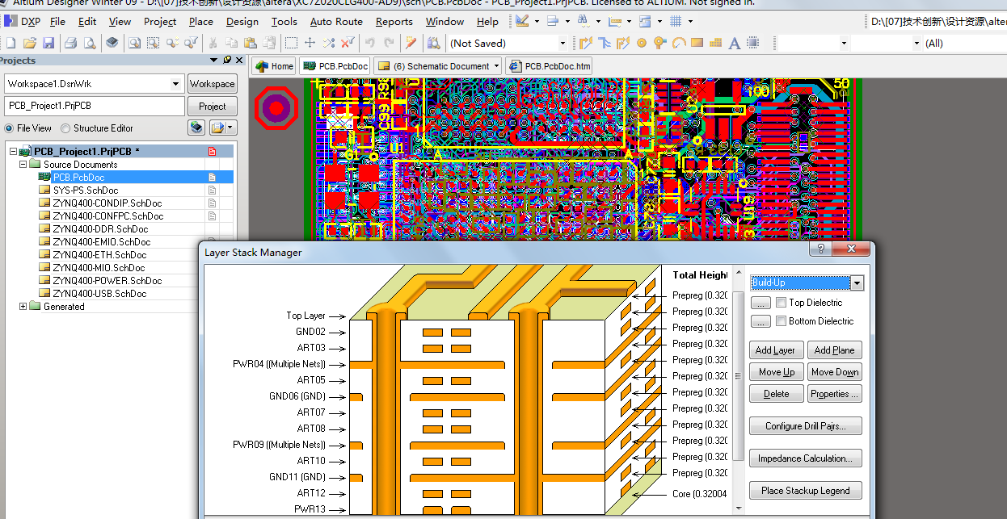
Task: Click the Impedance Calculation button
Action: pos(806,458)
